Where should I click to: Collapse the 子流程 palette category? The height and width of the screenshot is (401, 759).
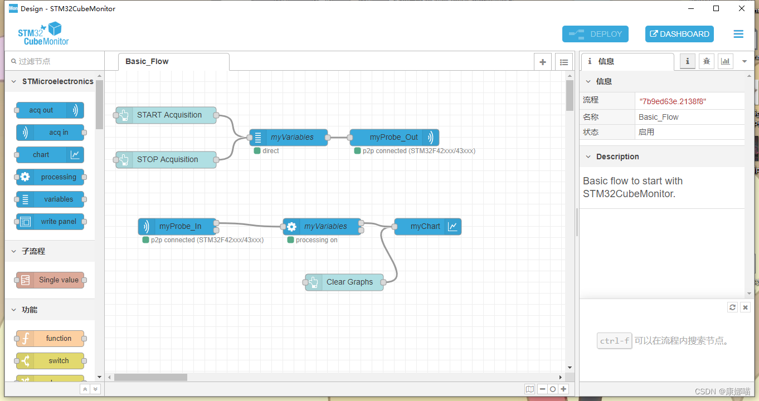[x=50, y=251]
